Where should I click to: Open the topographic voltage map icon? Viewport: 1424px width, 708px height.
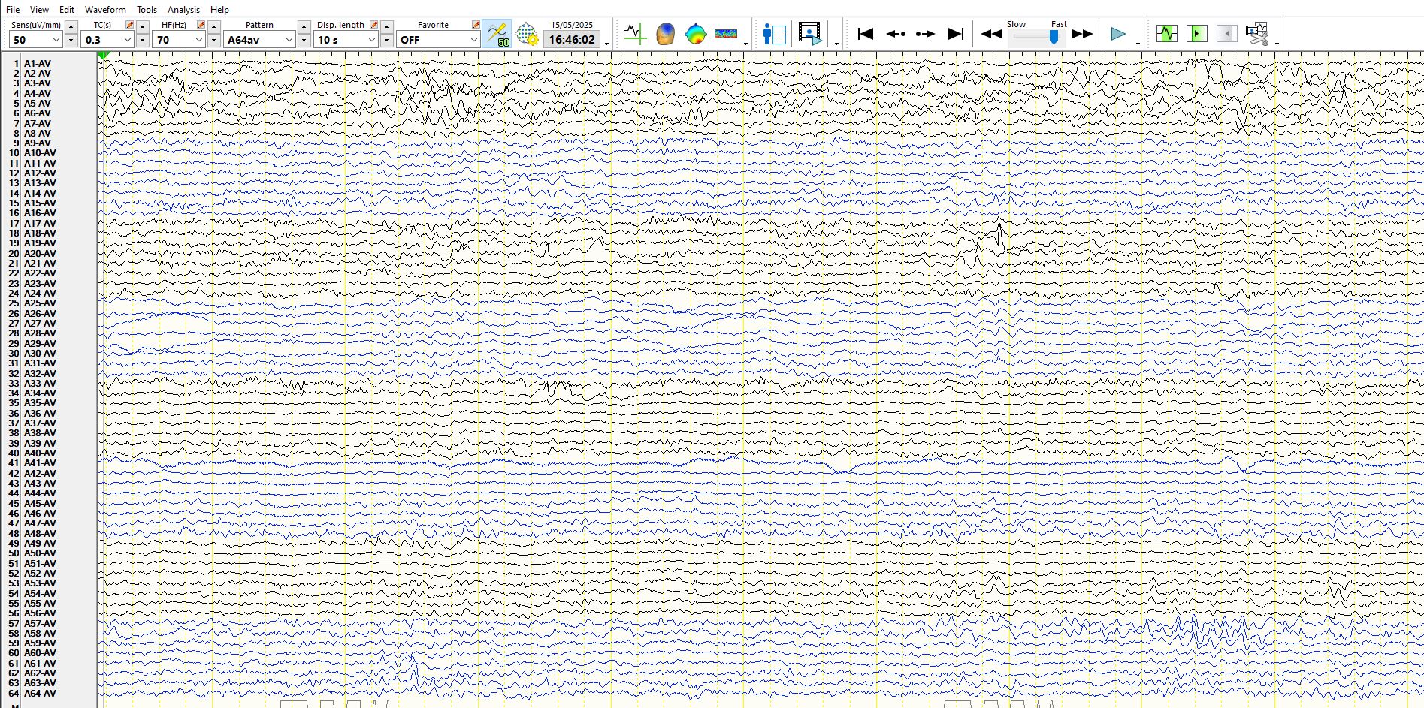tap(695, 34)
